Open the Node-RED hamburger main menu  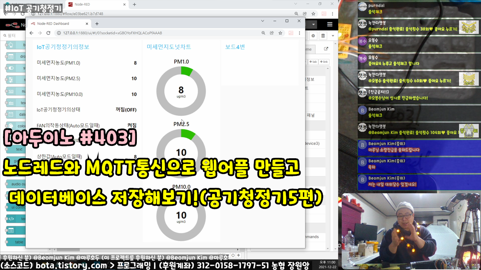pyautogui.click(x=330, y=24)
